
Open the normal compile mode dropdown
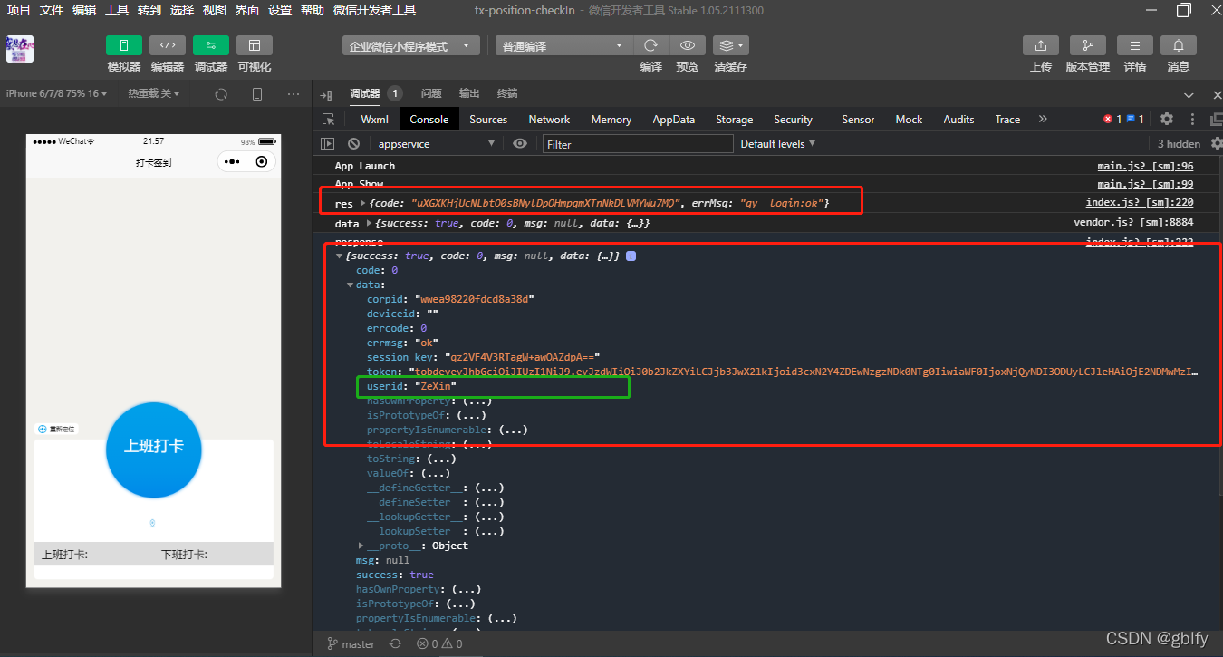coord(563,45)
